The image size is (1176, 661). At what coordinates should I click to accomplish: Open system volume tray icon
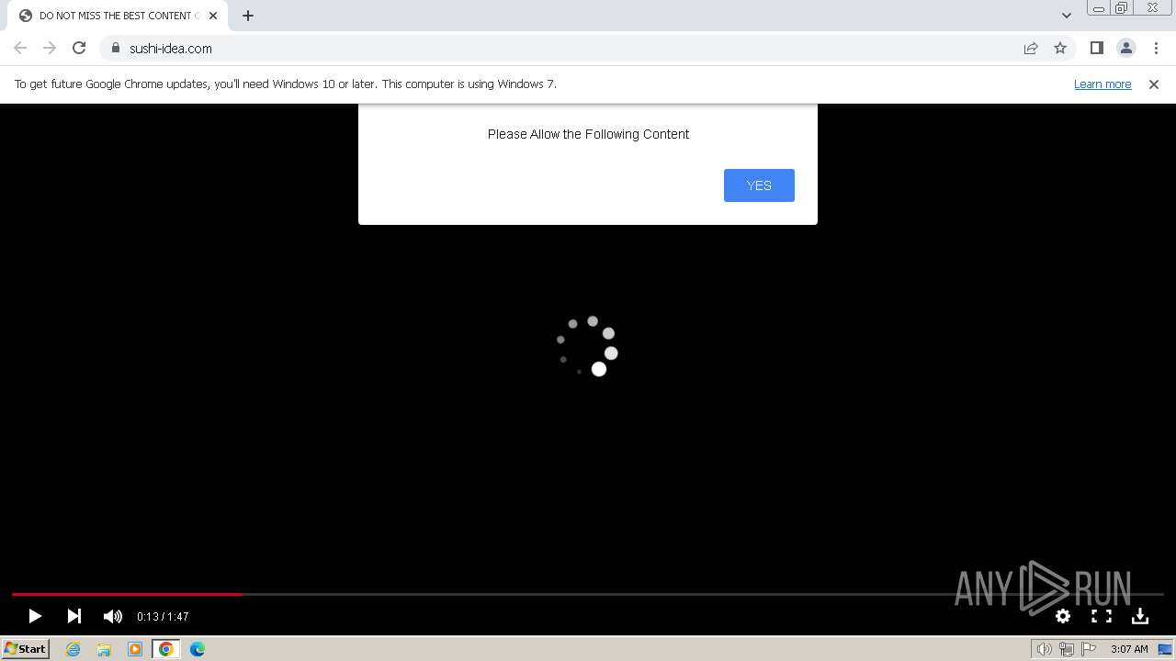[x=1044, y=649]
